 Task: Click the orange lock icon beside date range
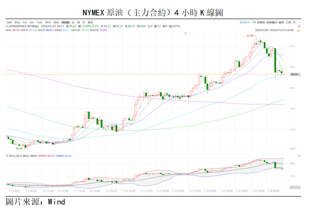point(299,30)
